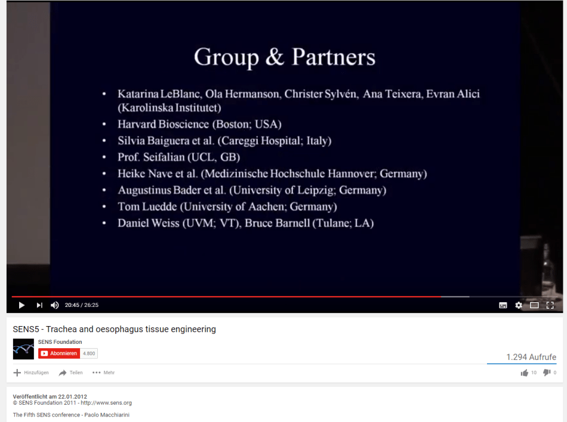The width and height of the screenshot is (567, 422).
Task: Mute the video using the speaker icon
Action: (55, 305)
